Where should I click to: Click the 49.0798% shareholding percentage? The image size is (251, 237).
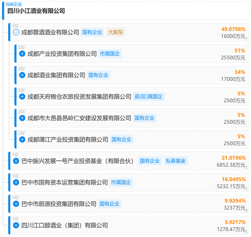233,29
